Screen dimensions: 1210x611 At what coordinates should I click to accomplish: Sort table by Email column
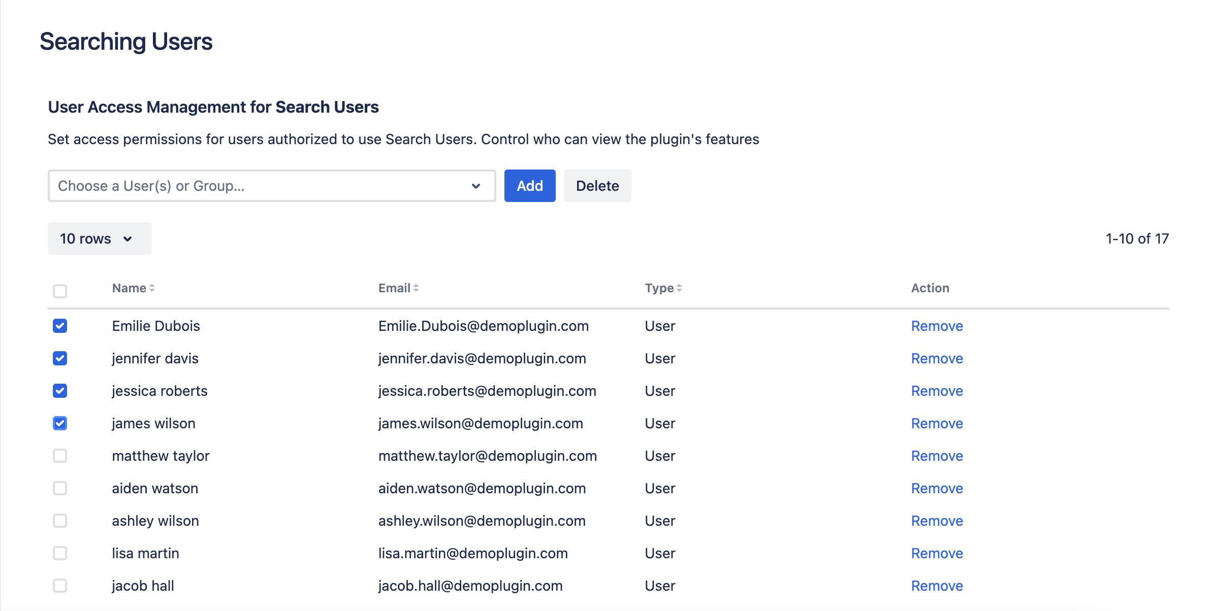(398, 288)
